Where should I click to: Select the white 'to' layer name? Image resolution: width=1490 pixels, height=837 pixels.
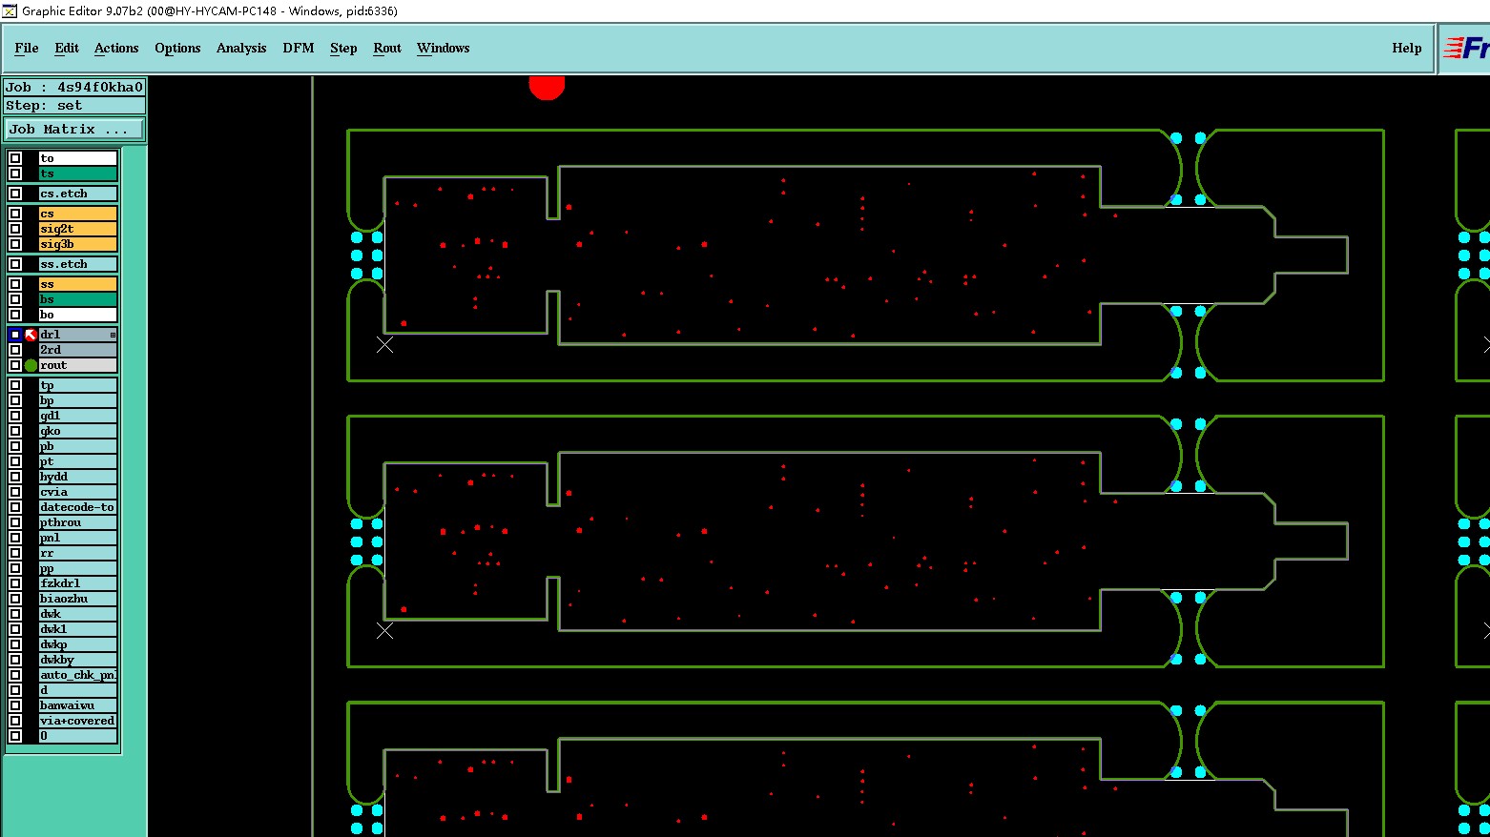point(77,158)
